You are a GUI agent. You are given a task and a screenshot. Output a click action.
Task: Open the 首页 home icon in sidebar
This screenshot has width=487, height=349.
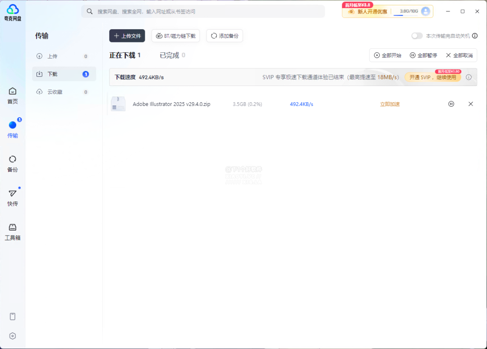pos(13,95)
